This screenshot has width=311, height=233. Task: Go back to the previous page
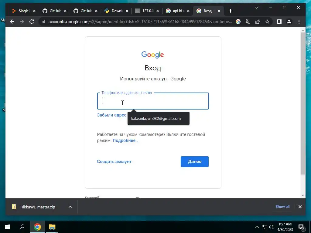pos(12,22)
